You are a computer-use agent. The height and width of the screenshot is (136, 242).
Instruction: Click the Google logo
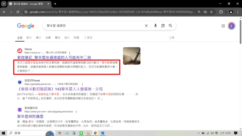(x=26, y=26)
